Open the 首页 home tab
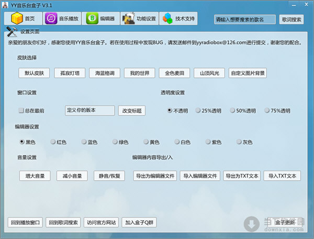 23,18
